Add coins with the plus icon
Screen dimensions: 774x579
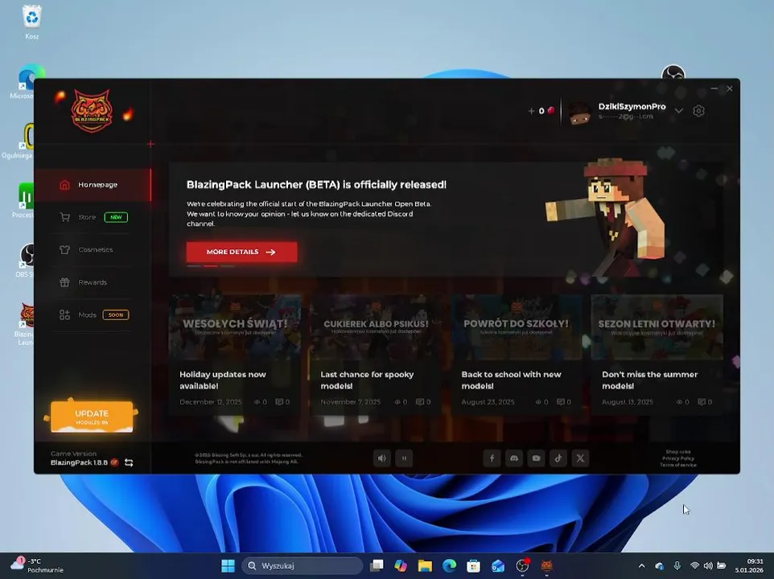531,111
